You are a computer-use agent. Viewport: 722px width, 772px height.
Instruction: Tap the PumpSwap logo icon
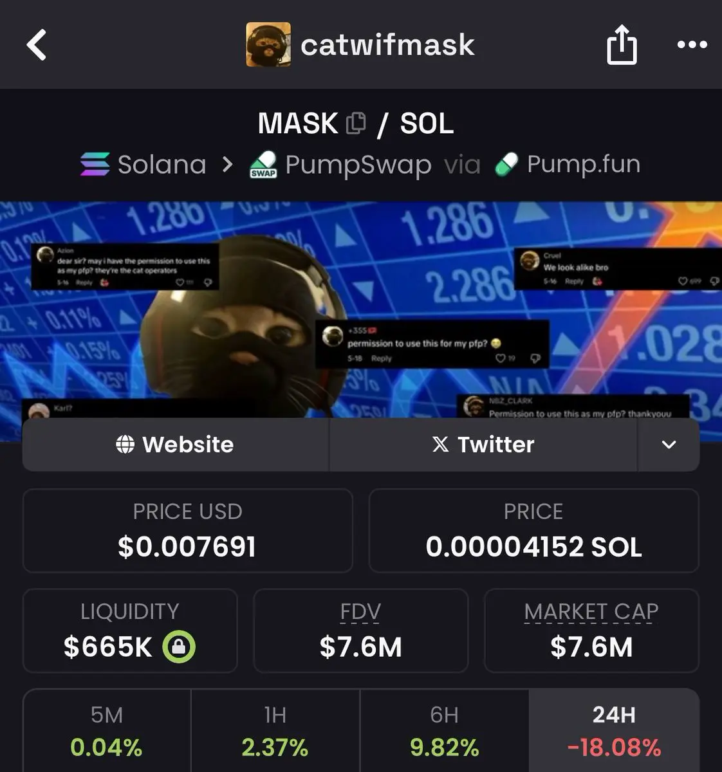264,165
